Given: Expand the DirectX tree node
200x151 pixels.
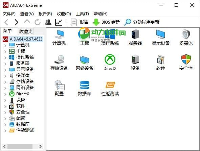Looking at the screenshot, I should [5, 94].
